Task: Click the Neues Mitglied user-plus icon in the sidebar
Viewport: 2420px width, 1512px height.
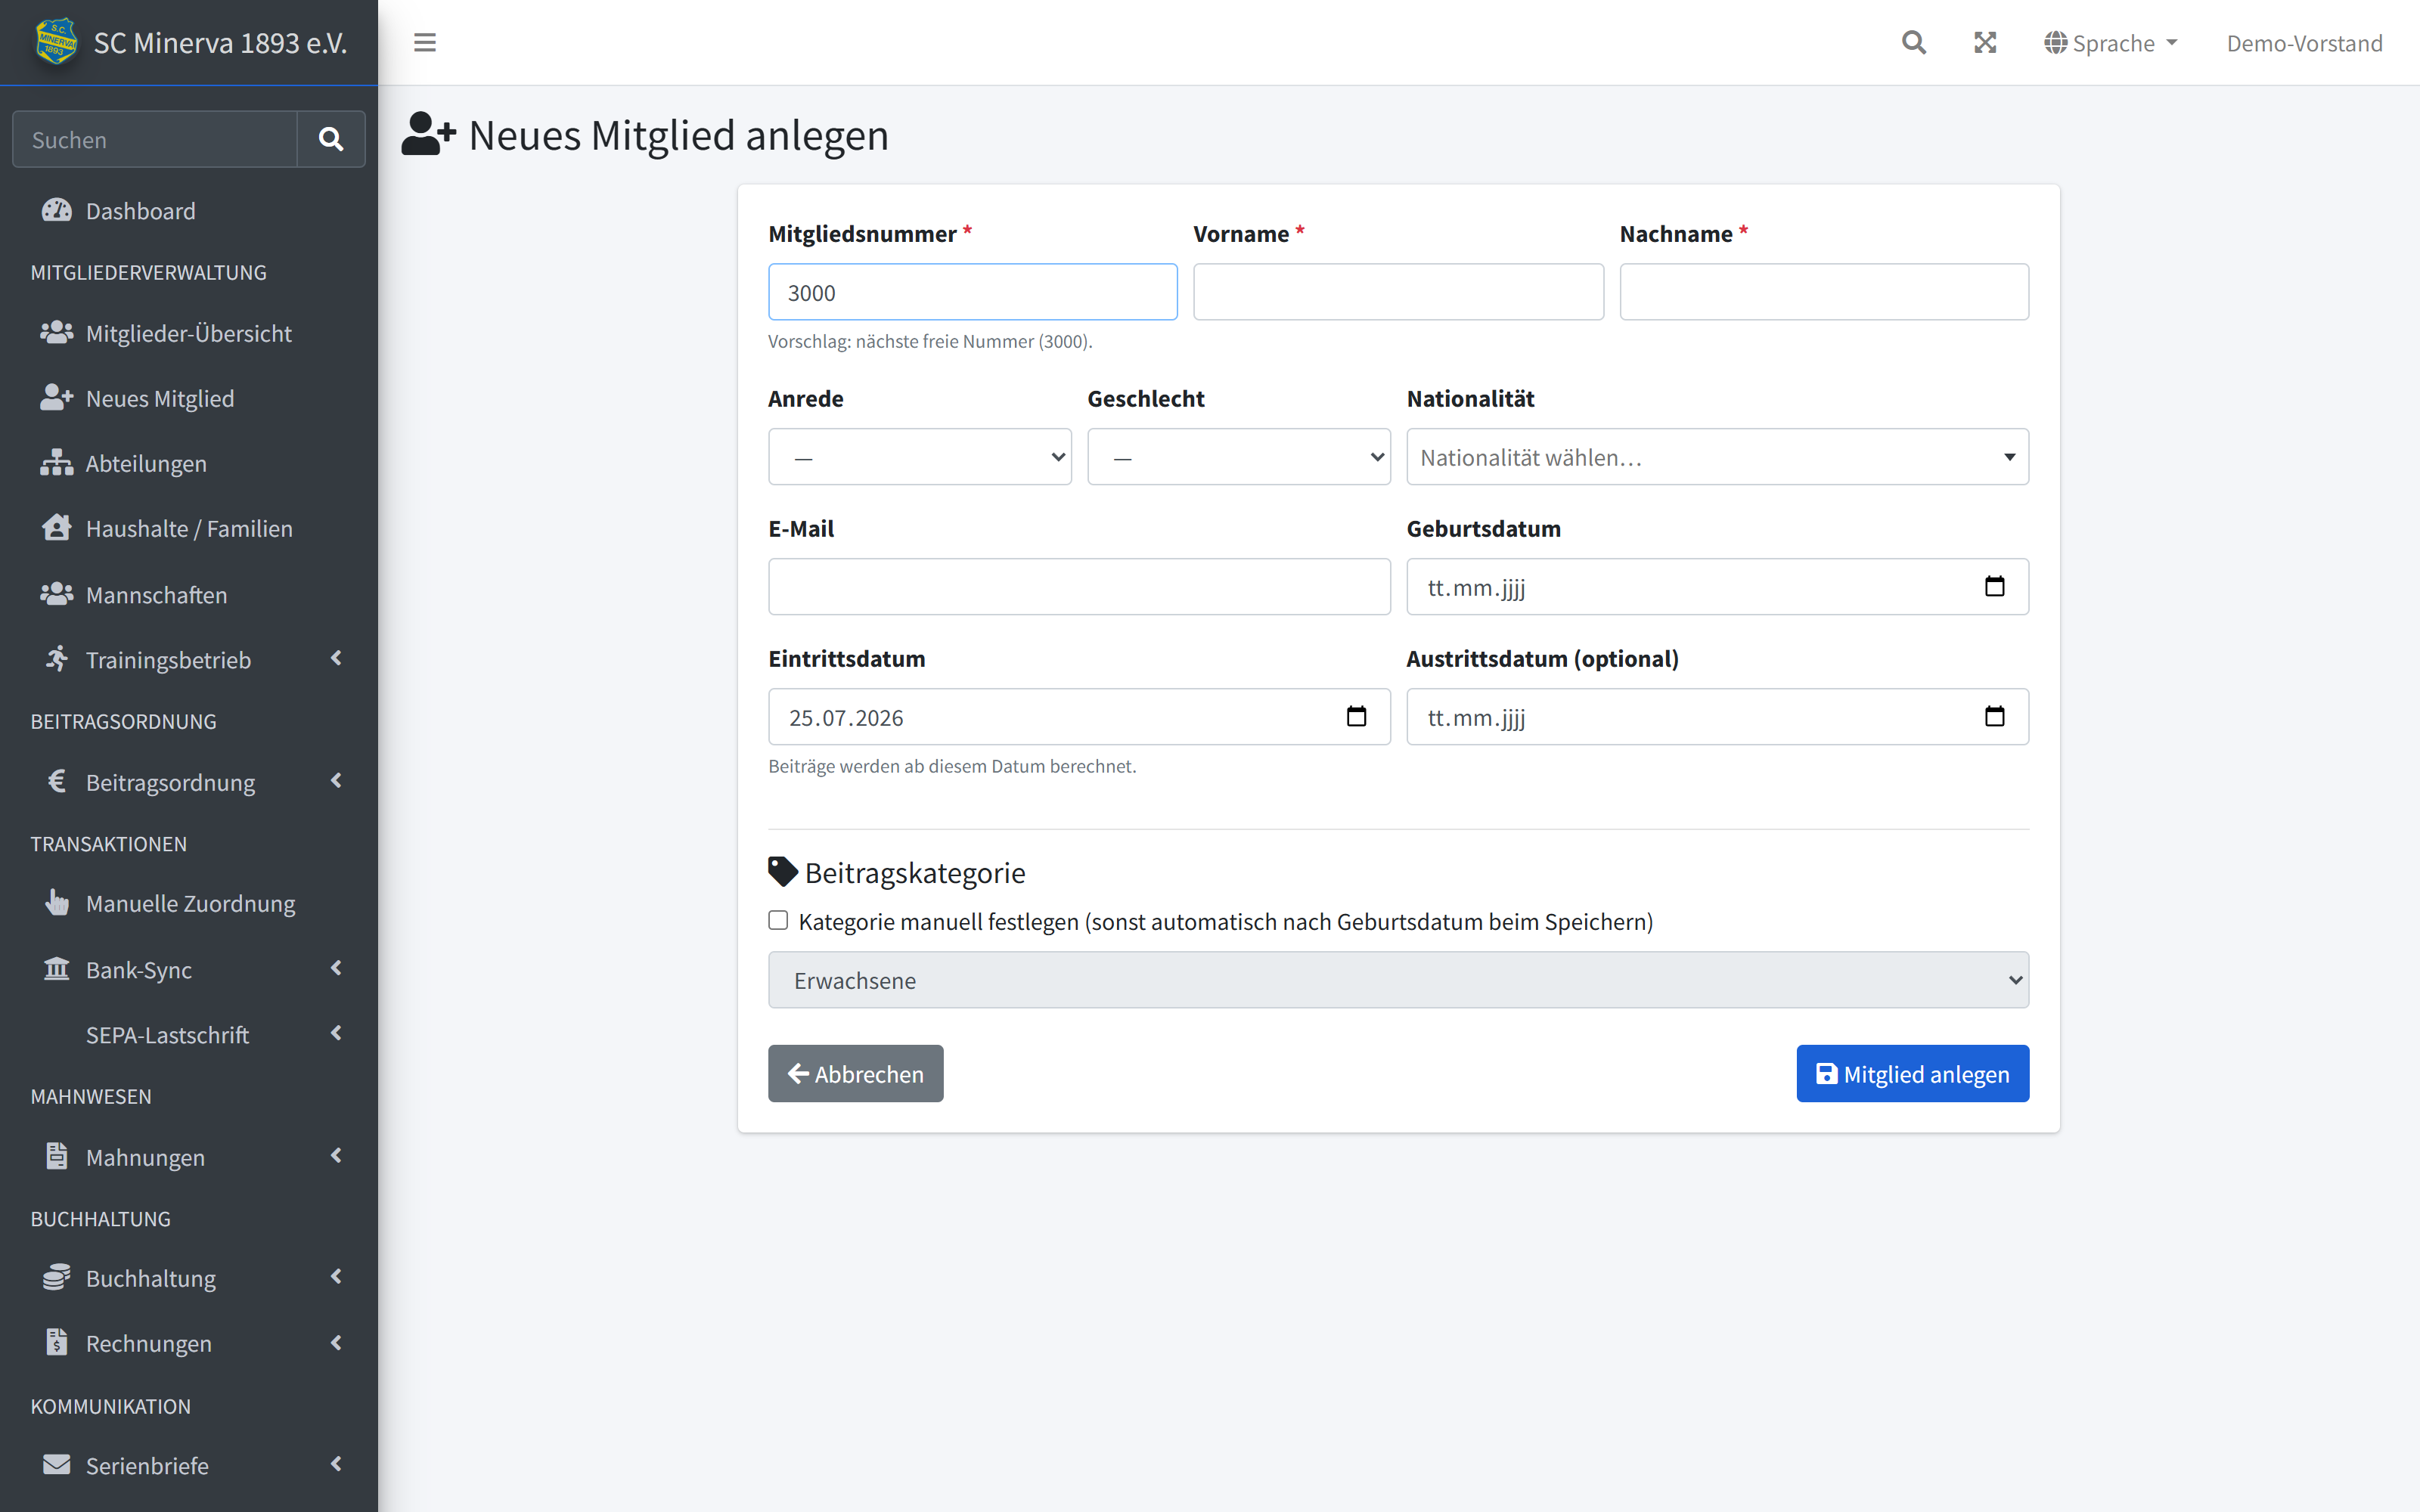Action: pos(57,397)
